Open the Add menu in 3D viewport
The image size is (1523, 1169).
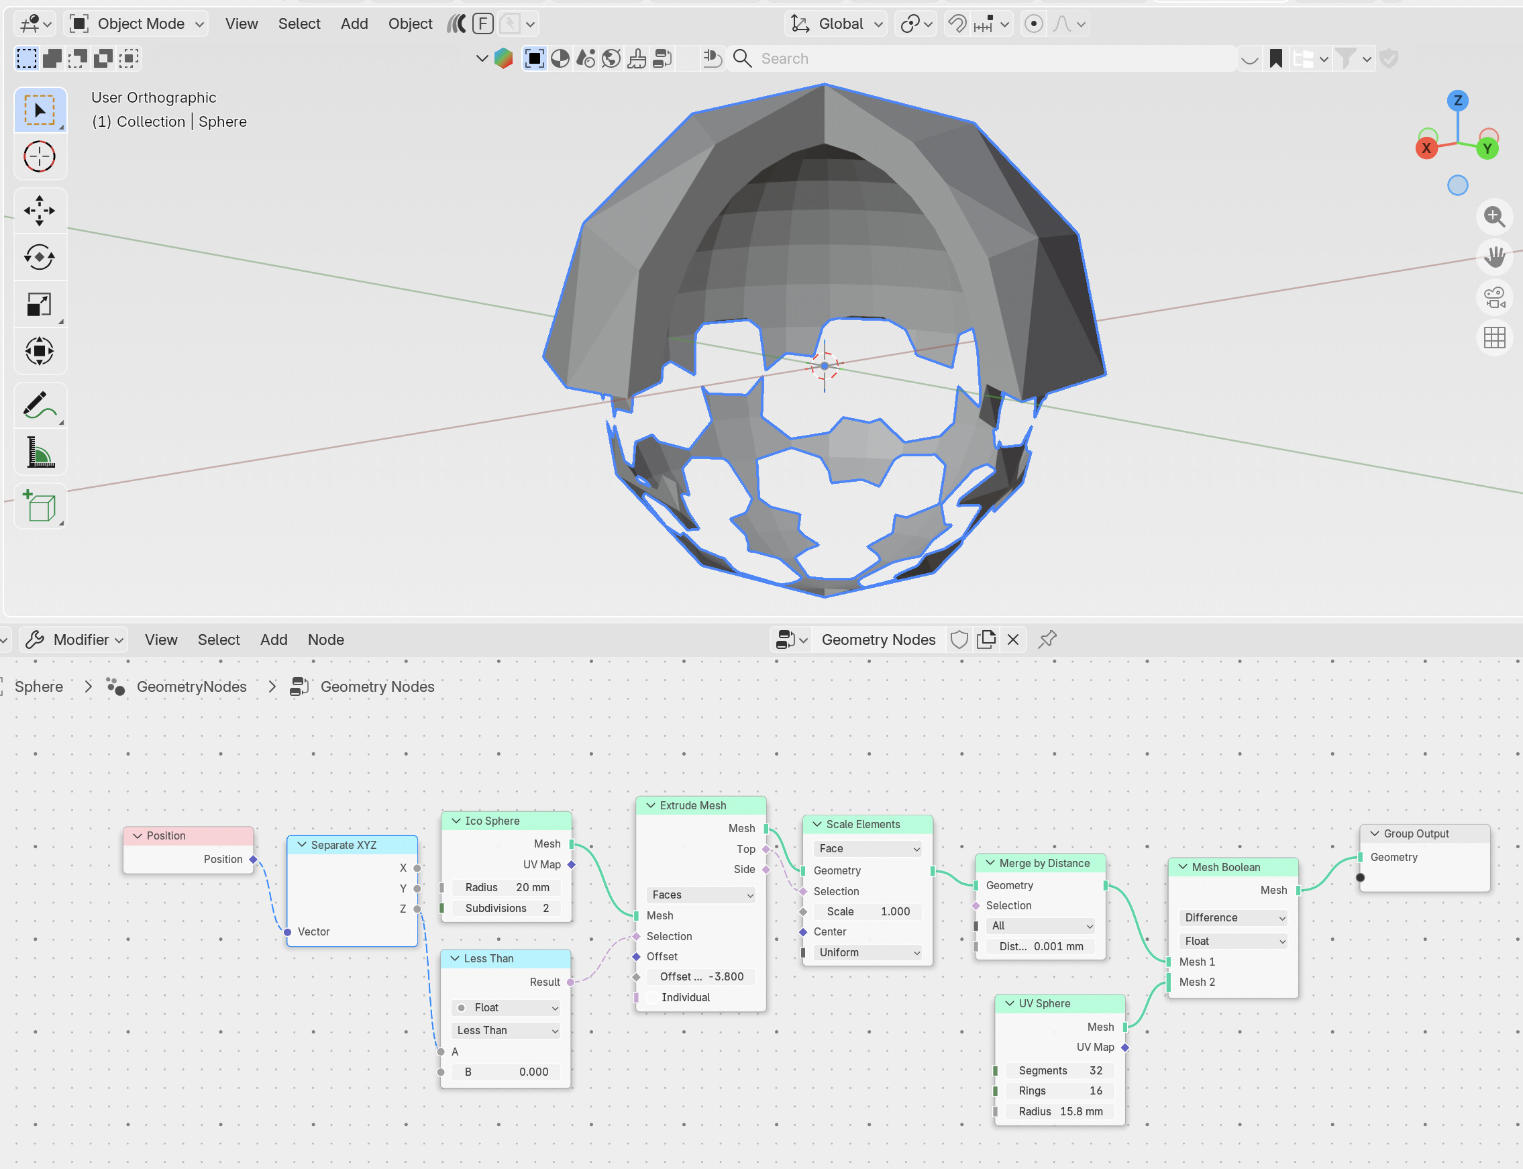[354, 23]
